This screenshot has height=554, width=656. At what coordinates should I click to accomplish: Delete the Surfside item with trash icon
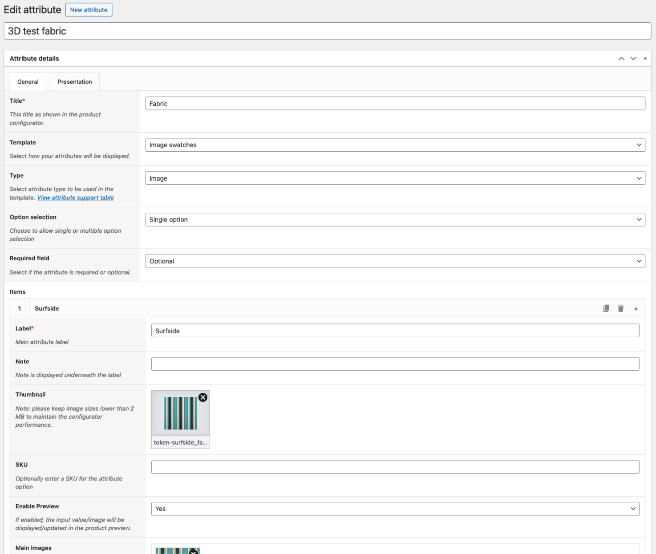click(621, 308)
